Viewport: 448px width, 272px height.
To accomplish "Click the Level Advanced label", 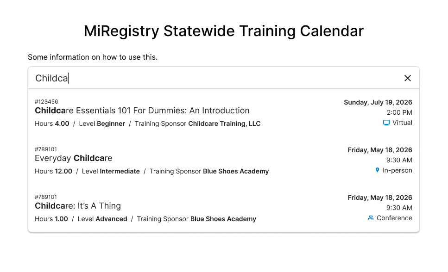I will coord(102,219).
